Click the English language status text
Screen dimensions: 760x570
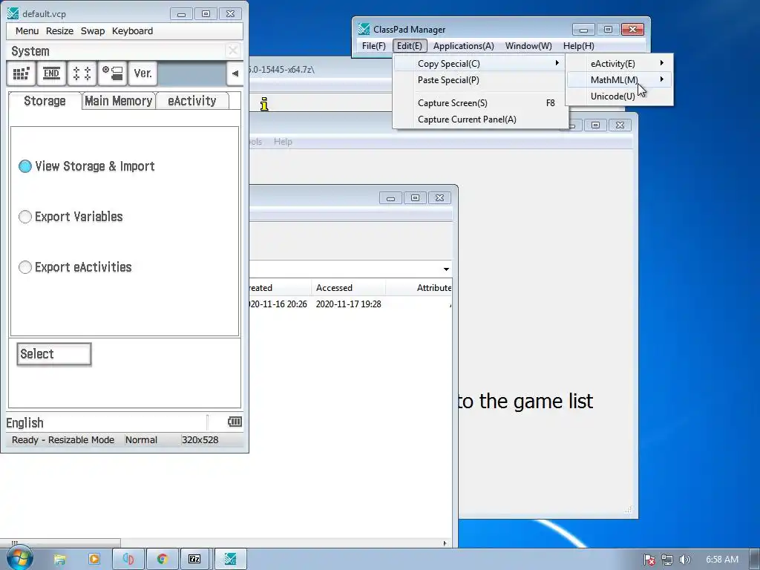(x=24, y=422)
